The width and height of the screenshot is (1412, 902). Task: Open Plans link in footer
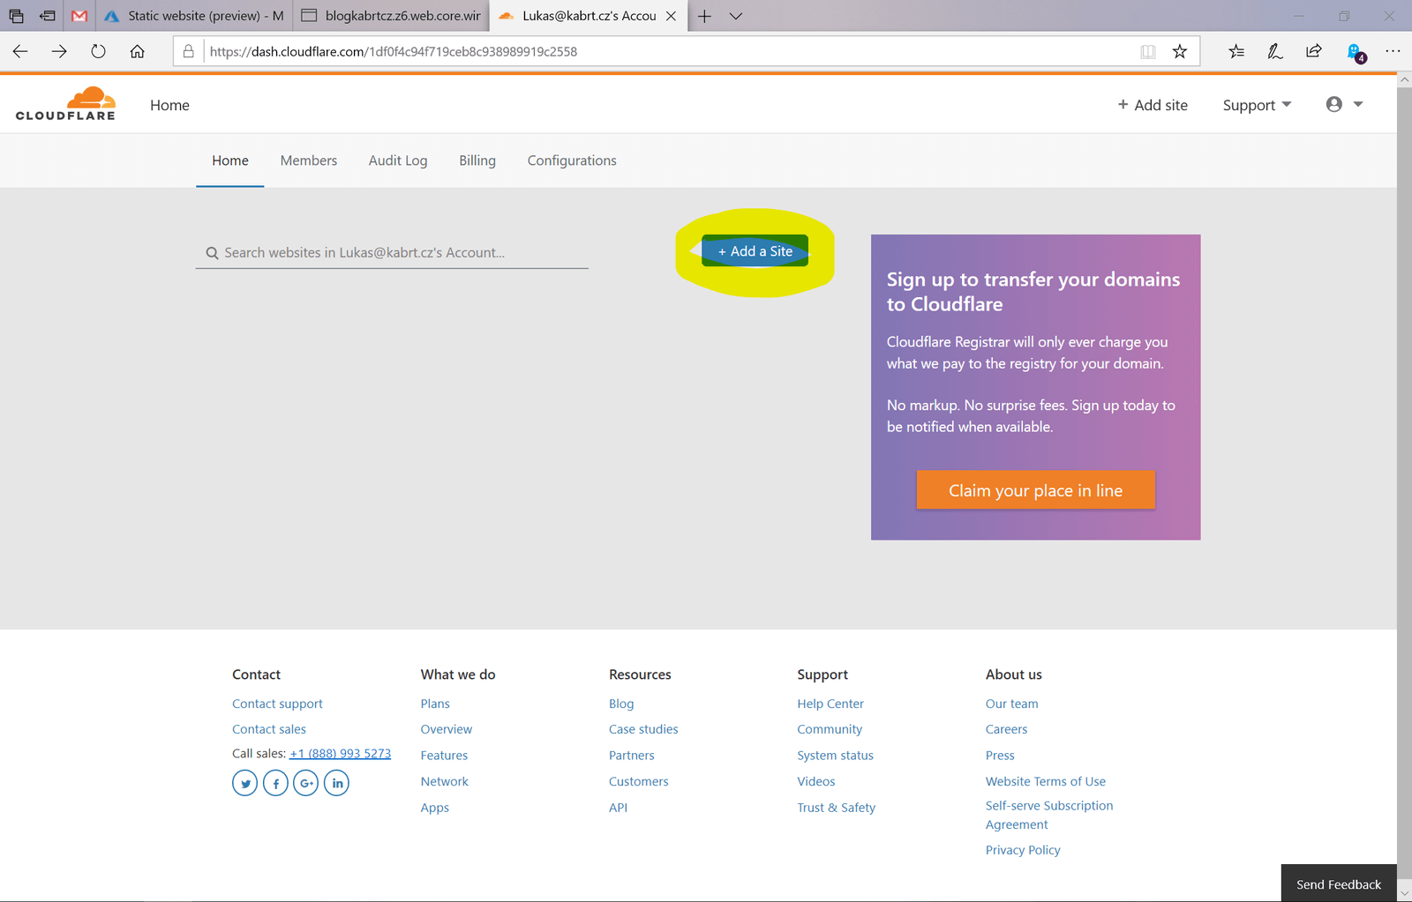(435, 704)
